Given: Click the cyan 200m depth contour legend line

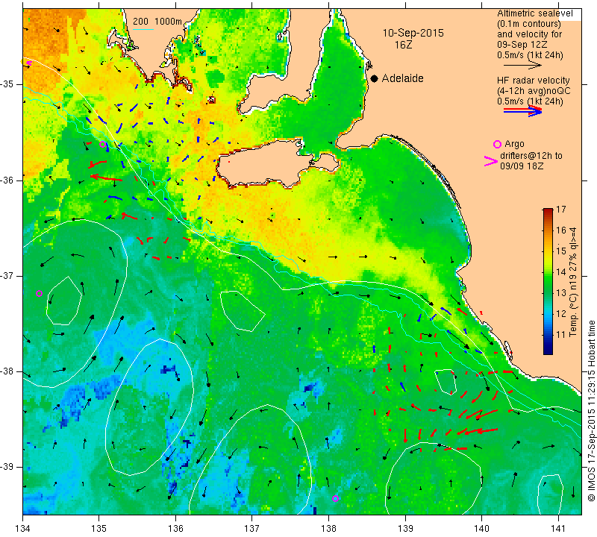Looking at the screenshot, I should pos(143,29).
